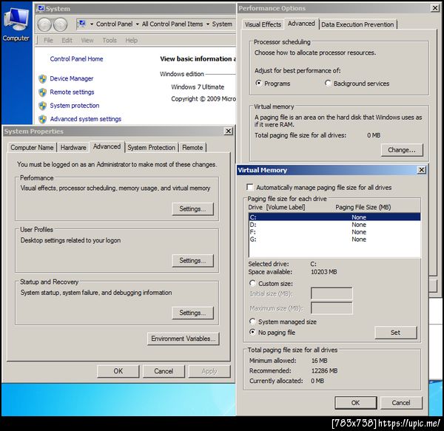Switch to Computer Name tab
The image size is (444, 431).
pos(32,147)
